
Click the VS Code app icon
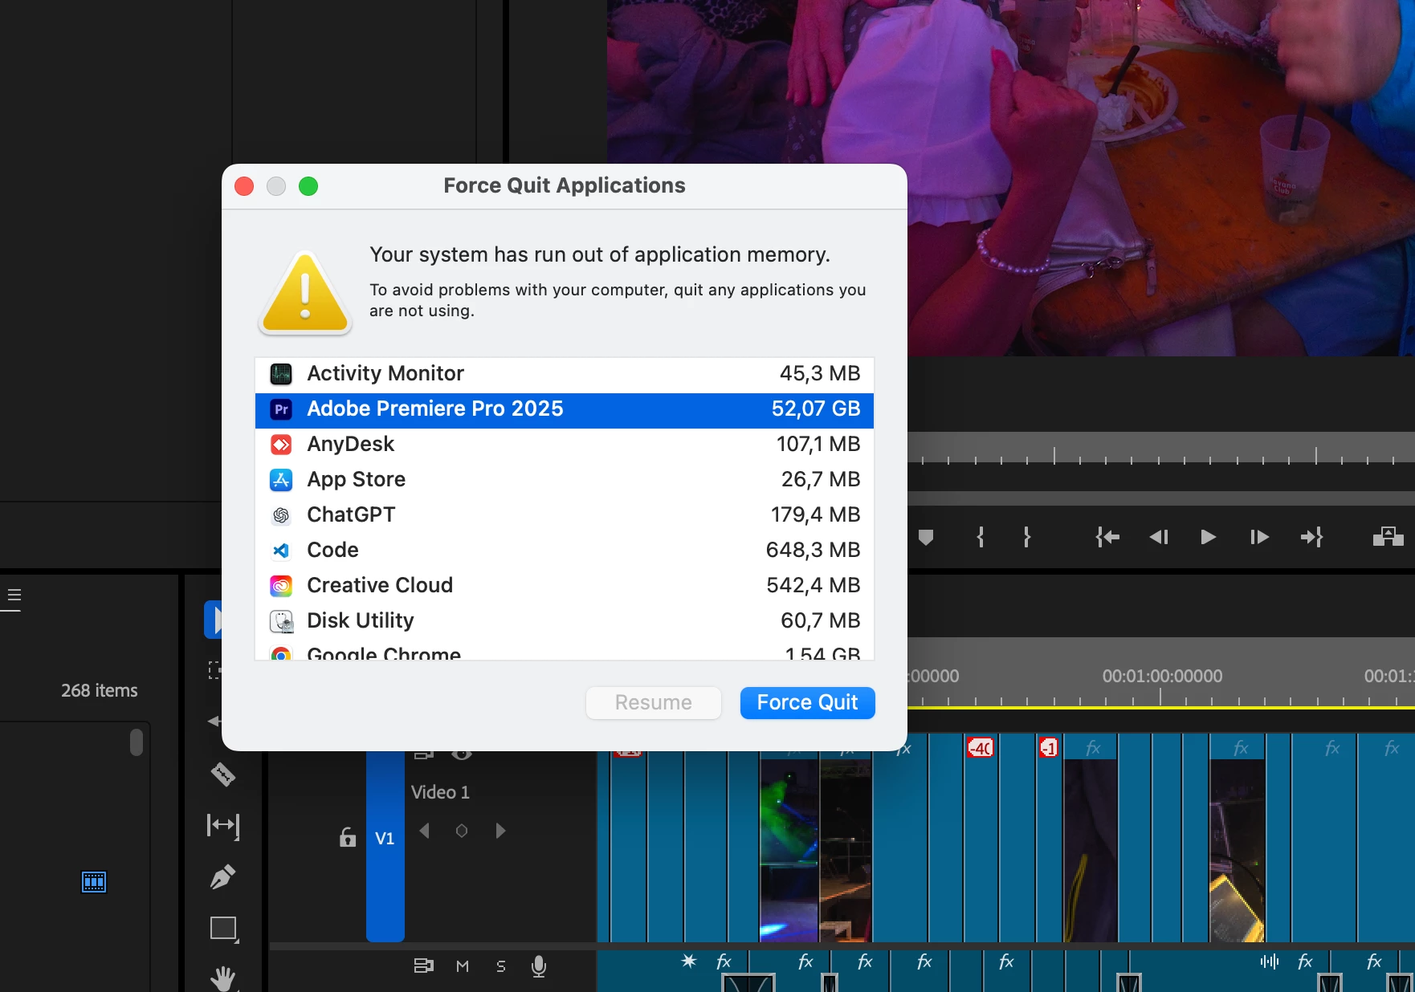(x=281, y=551)
